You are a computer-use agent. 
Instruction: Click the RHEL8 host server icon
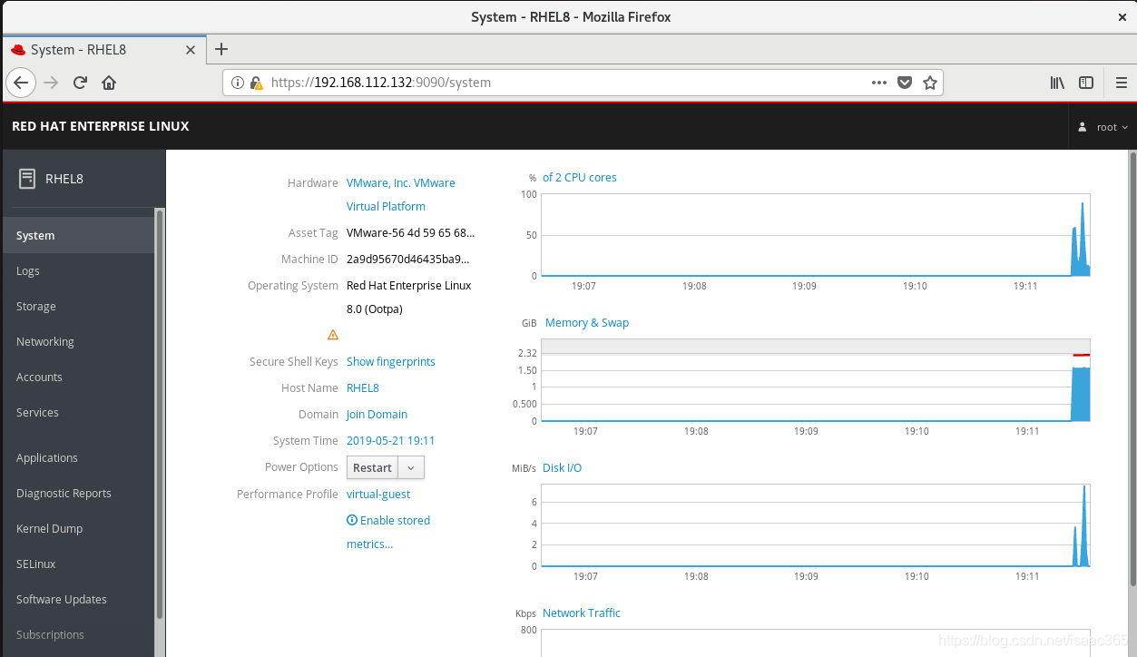[x=28, y=179]
